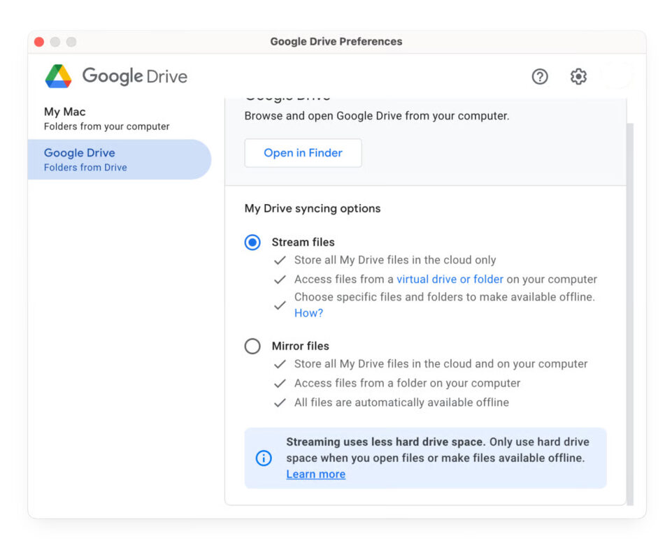Click the "How?" link
This screenshot has width=672, height=559.
[308, 312]
